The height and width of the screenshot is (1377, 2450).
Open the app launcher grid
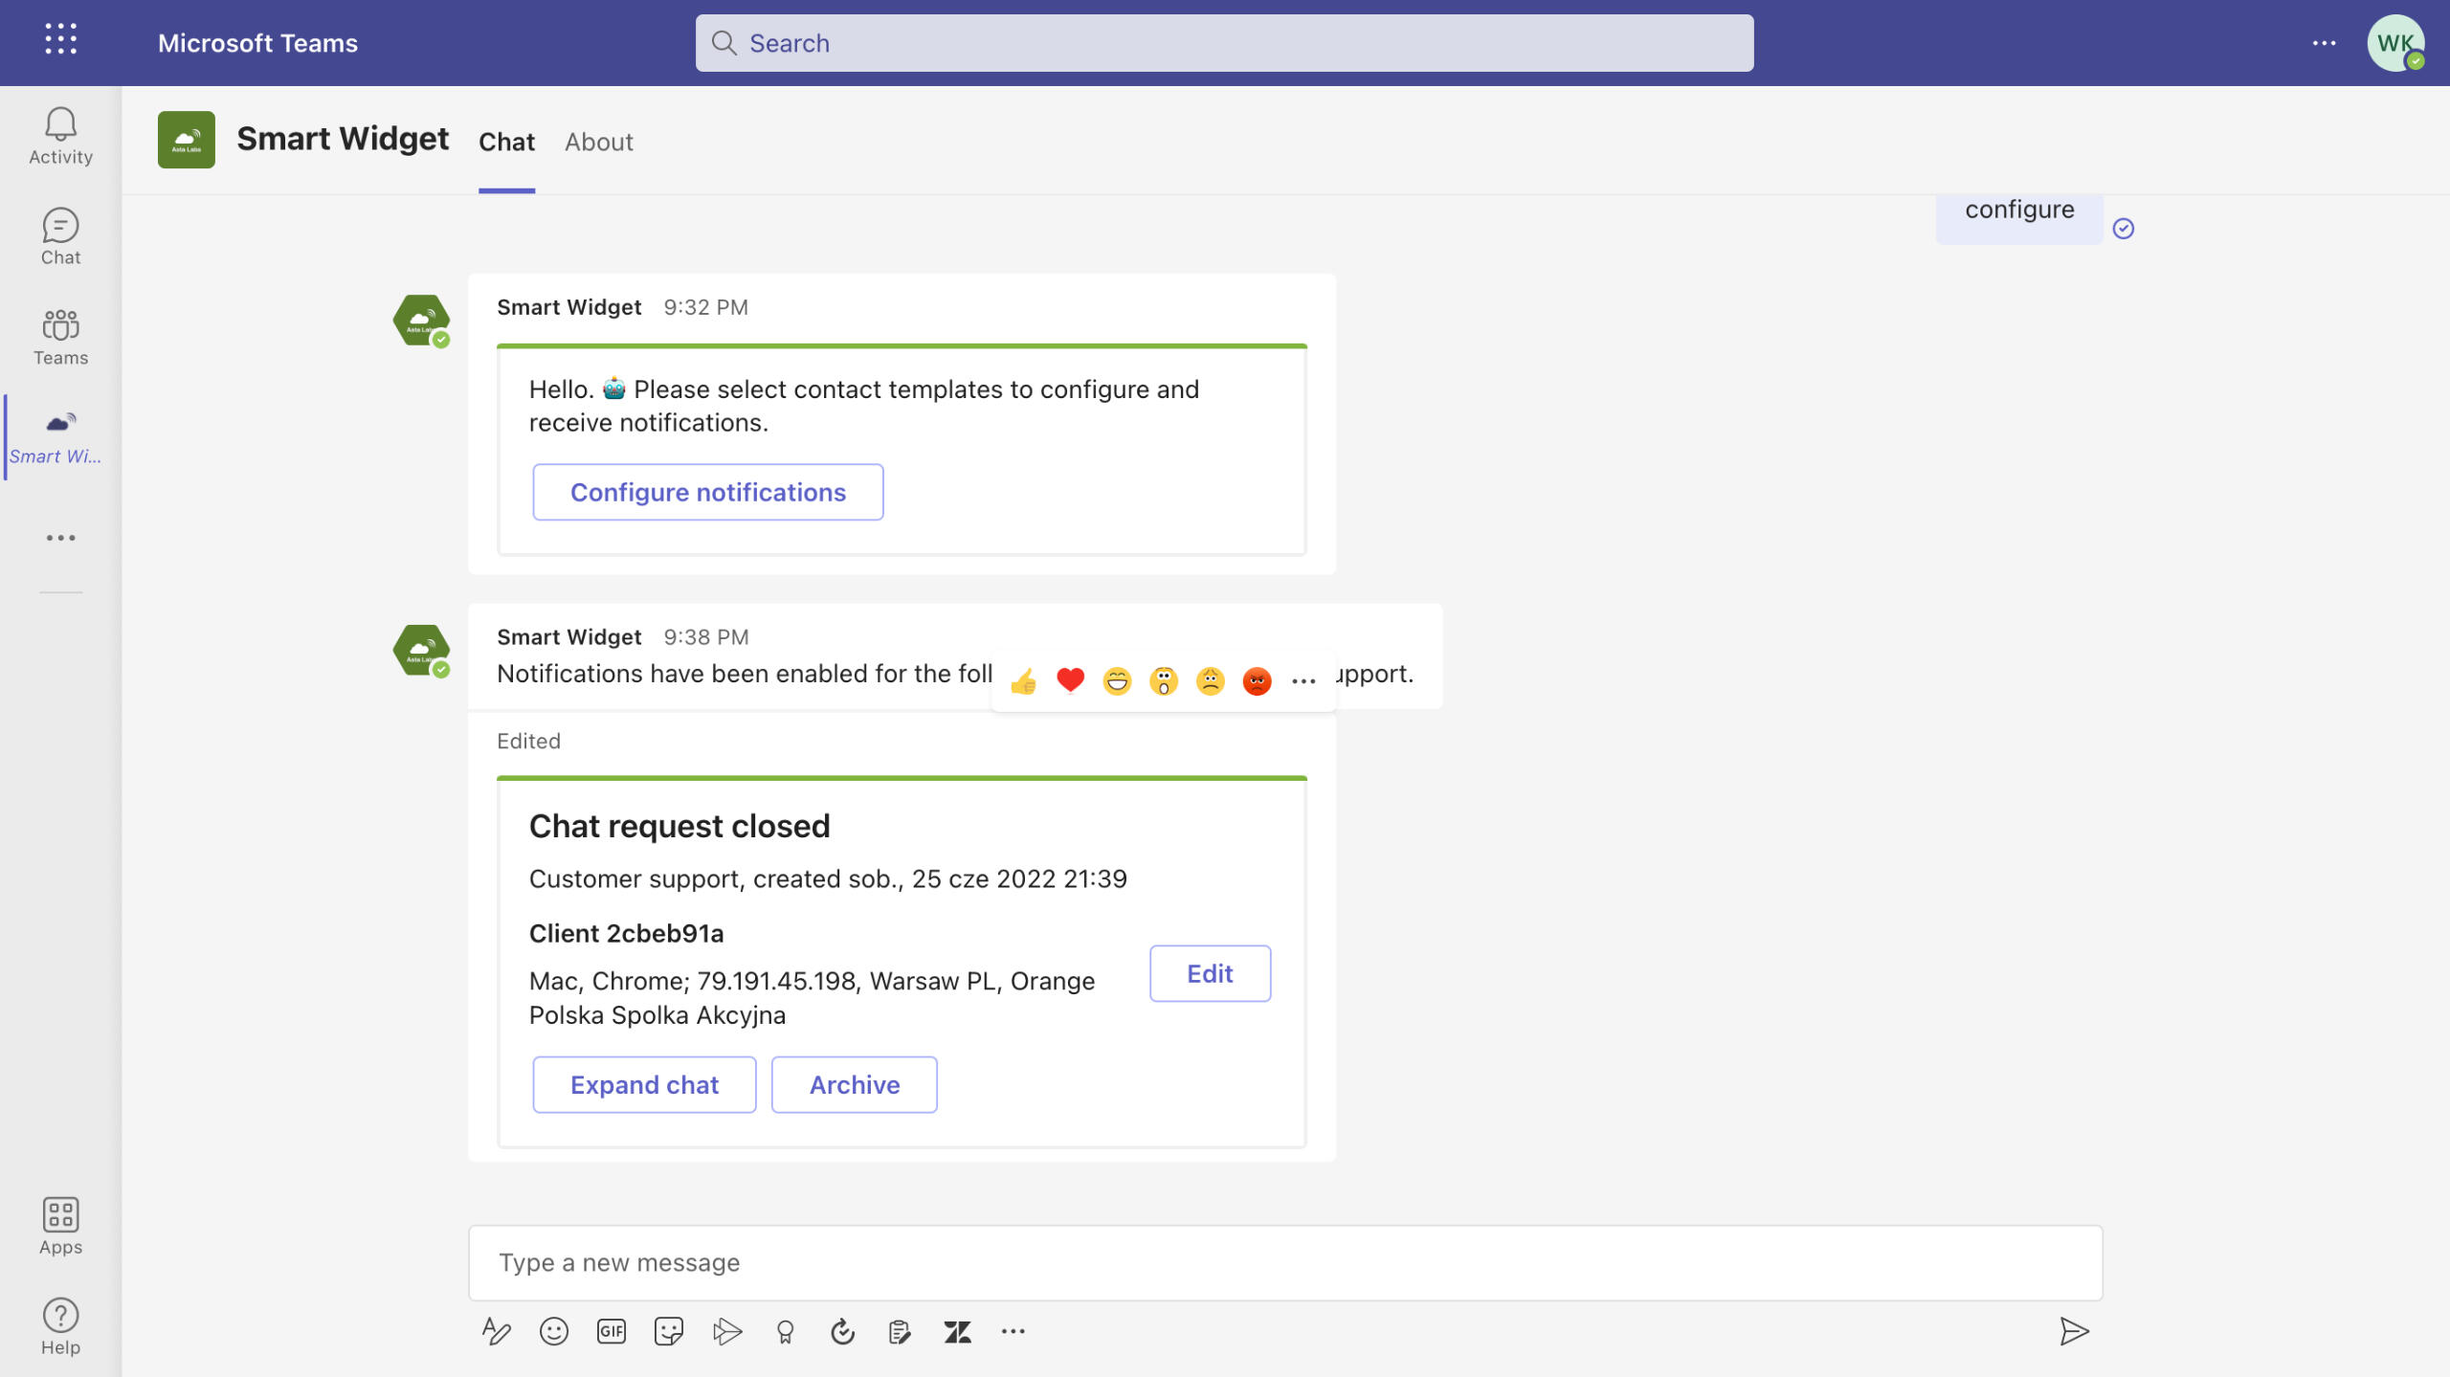click(x=60, y=39)
